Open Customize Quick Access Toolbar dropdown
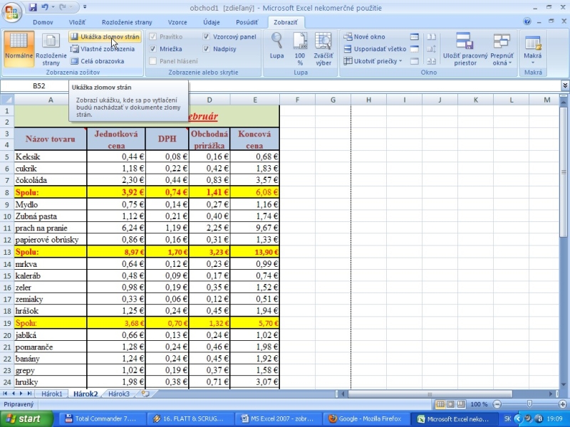 85,7
